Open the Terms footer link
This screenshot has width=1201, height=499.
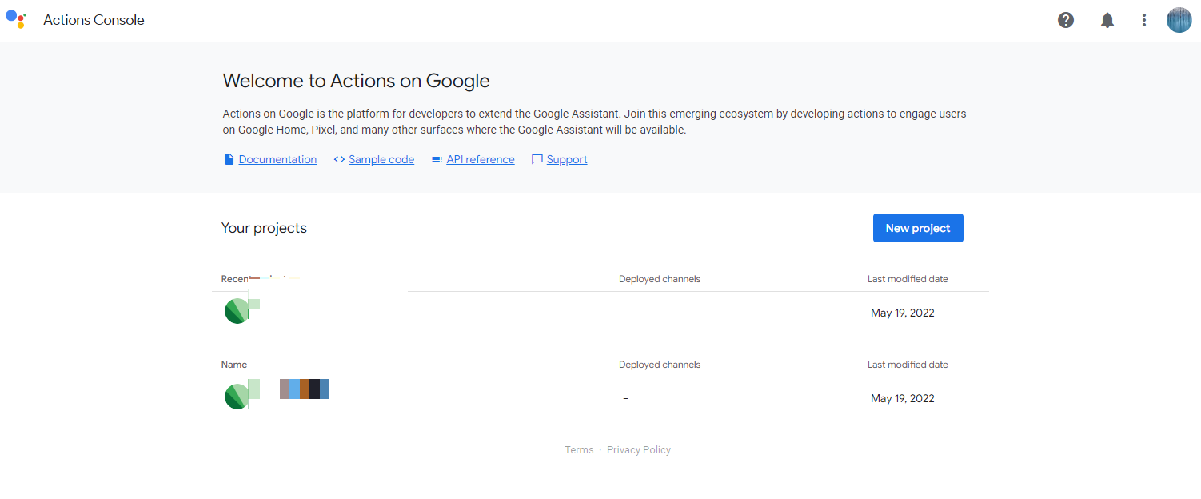pyautogui.click(x=579, y=450)
